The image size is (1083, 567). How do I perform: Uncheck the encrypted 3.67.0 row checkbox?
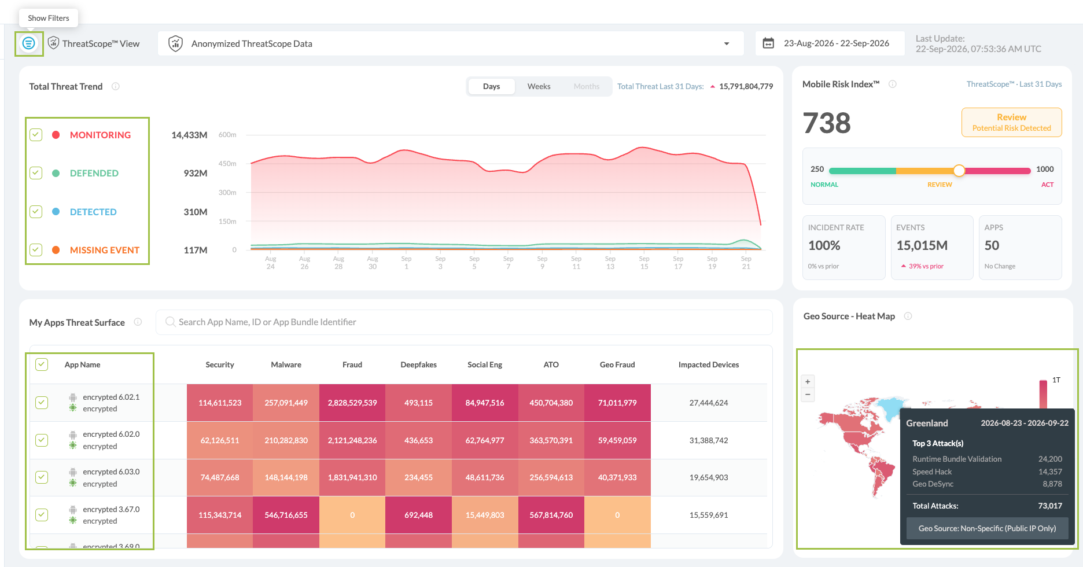pos(42,514)
